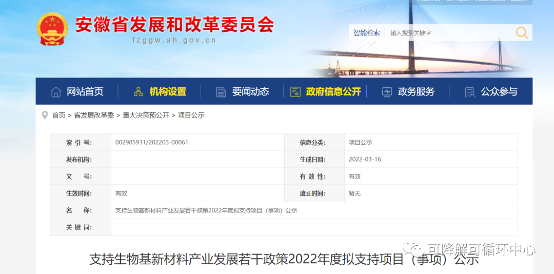The image size is (554, 274).
Task: Click the 生效时间 label cell
Action: [x=81, y=193]
